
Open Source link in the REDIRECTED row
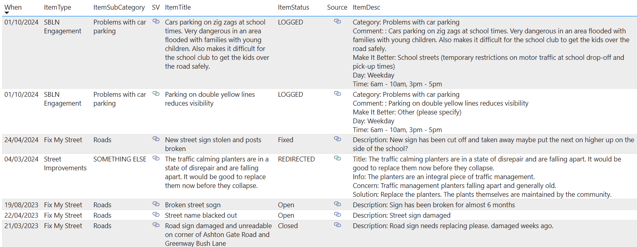point(337,158)
